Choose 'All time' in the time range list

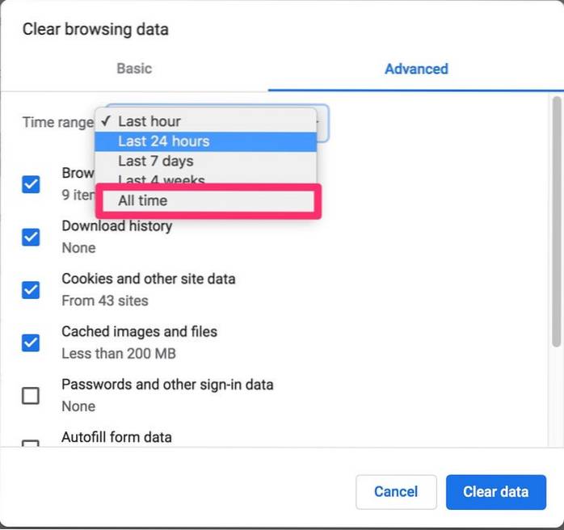click(143, 200)
